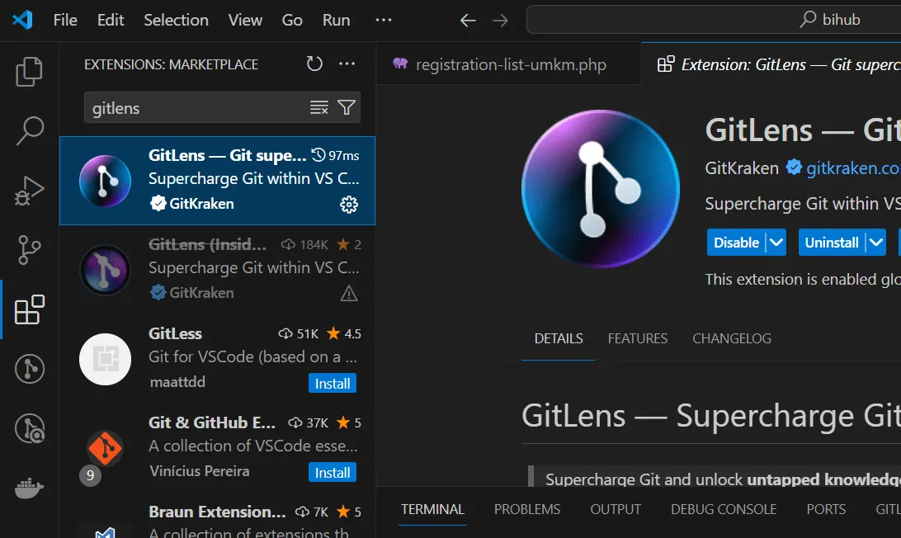The height and width of the screenshot is (538, 901).
Task: Filter extensions using the funnel icon
Action: click(347, 108)
